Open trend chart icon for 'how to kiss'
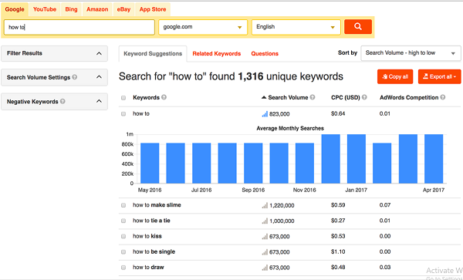The height and width of the screenshot is (280, 463). tap(265, 237)
